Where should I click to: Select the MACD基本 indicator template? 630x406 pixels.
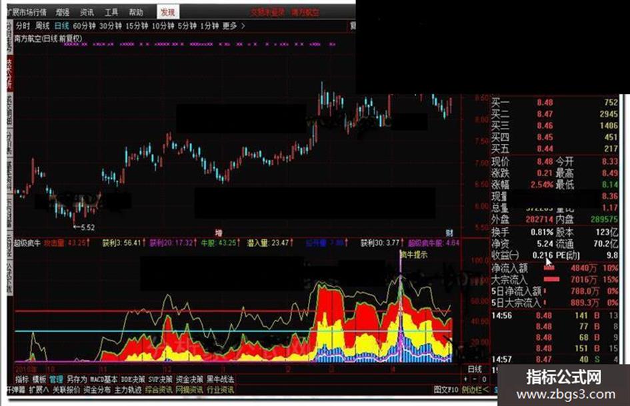pyautogui.click(x=103, y=379)
